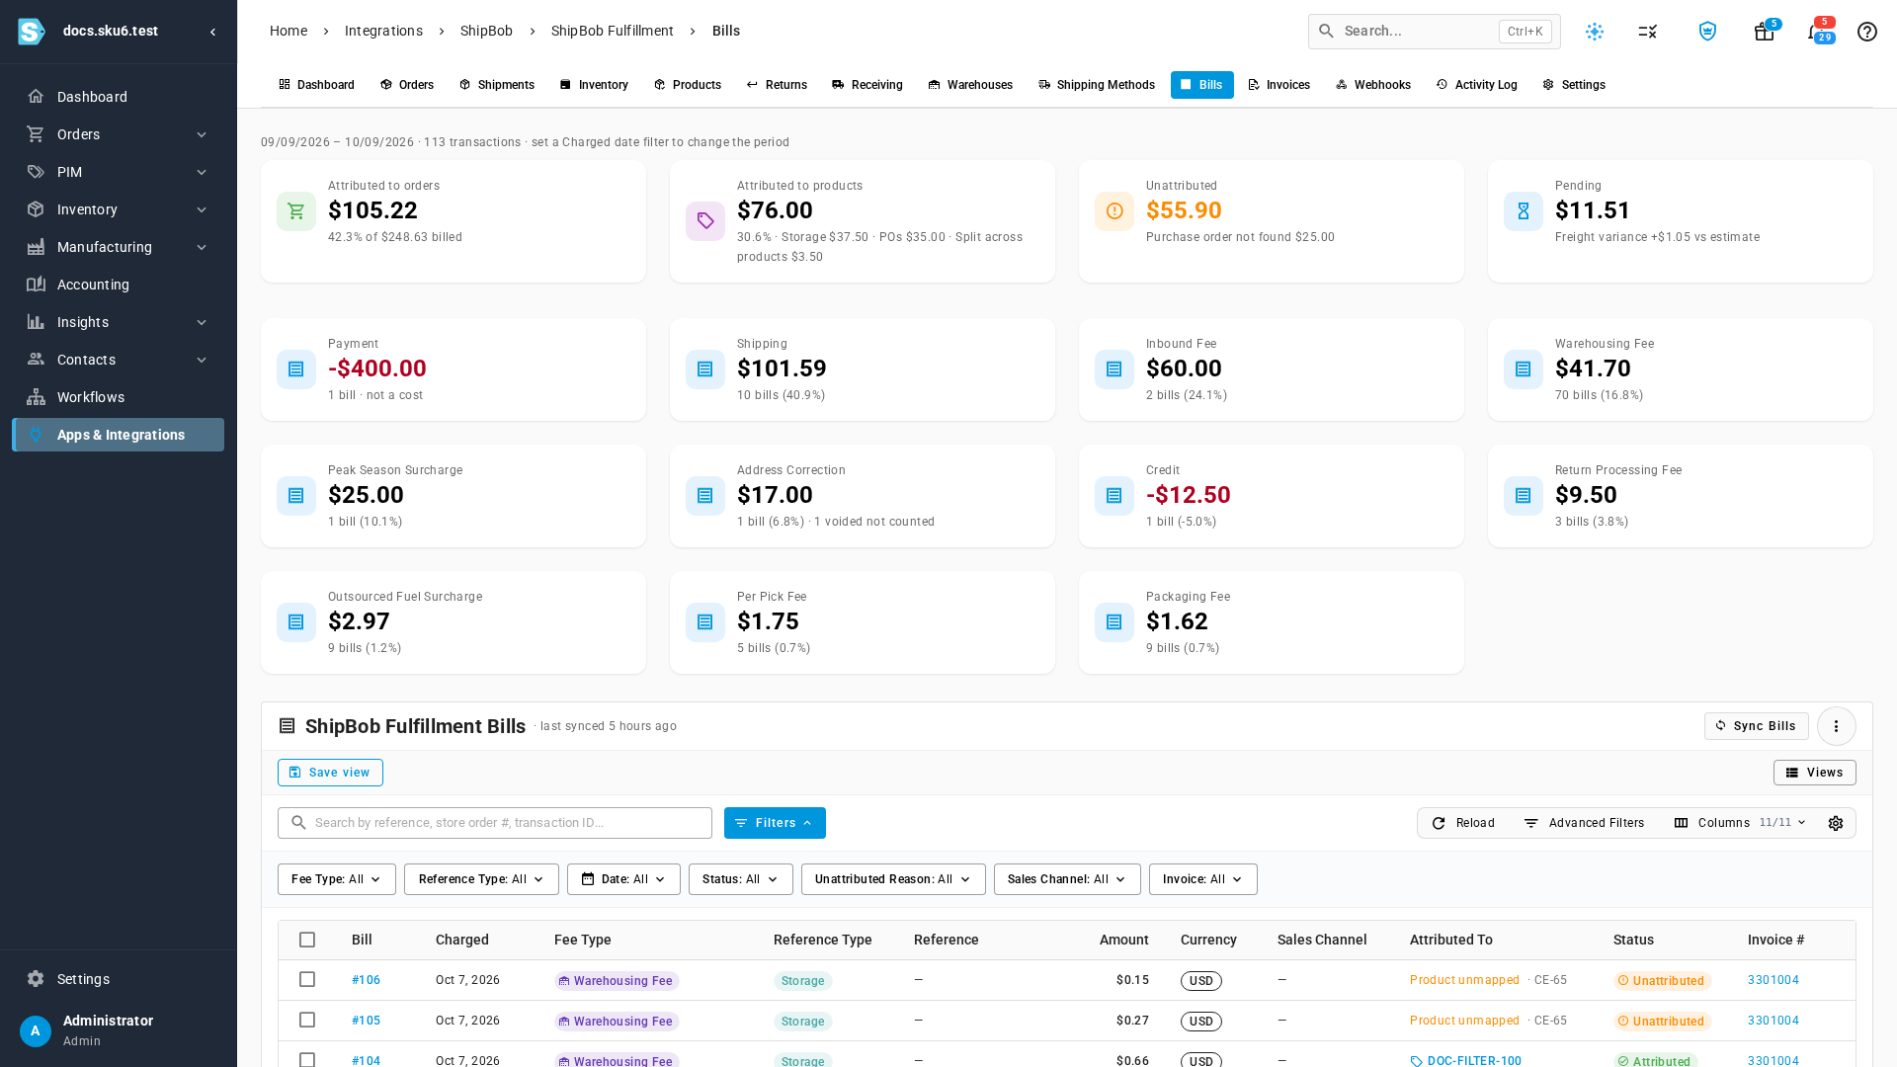Image resolution: width=1897 pixels, height=1067 pixels.
Task: Click the Reload button
Action: point(1463,823)
